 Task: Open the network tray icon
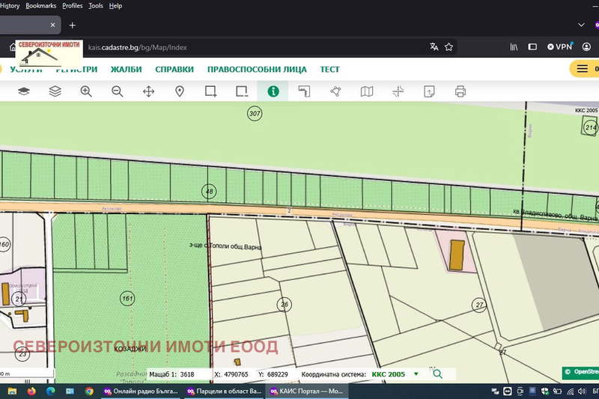[571, 392]
